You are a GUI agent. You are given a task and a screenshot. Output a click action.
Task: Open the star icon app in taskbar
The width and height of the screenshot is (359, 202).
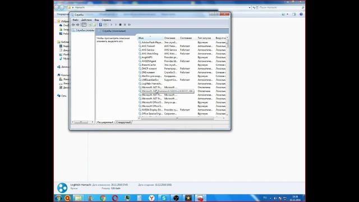(x=188, y=198)
